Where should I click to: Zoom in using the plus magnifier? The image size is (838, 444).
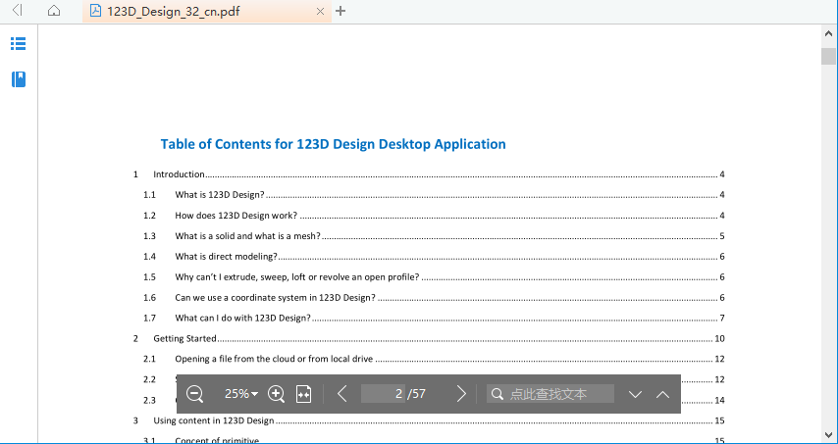pyautogui.click(x=277, y=394)
